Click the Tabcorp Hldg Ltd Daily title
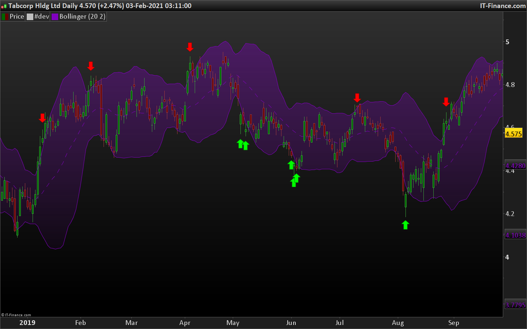527x329 pixels. click(43, 6)
